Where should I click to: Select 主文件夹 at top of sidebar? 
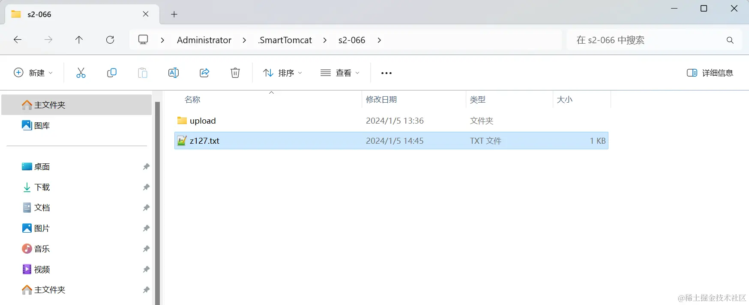coord(77,105)
